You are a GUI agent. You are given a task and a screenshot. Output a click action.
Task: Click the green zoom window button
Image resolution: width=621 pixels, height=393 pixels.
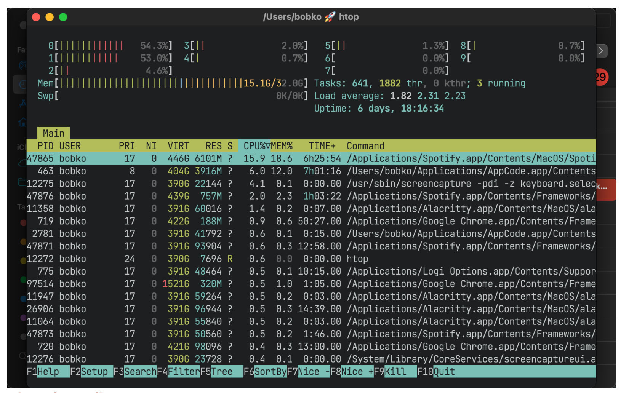[63, 17]
